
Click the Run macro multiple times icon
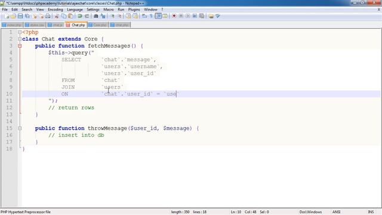[195, 16]
